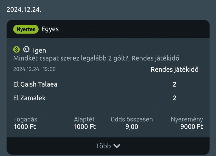216x156 pixels.
Task: Click El Gaish Talaea's score of 2
Action: point(174,84)
